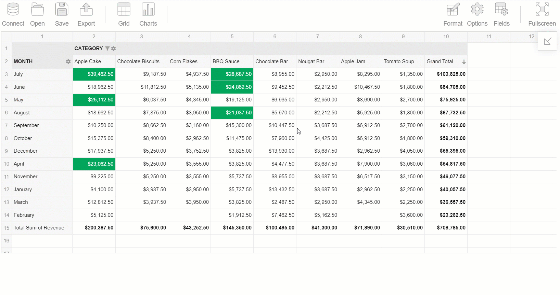Select the January row header

[x=42, y=189]
